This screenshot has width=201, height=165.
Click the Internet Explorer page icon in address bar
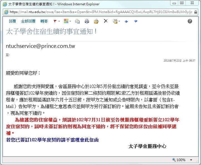coord(6,12)
